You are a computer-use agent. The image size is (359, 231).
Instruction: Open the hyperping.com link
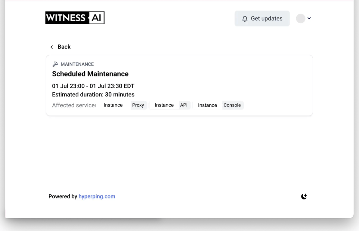97,196
